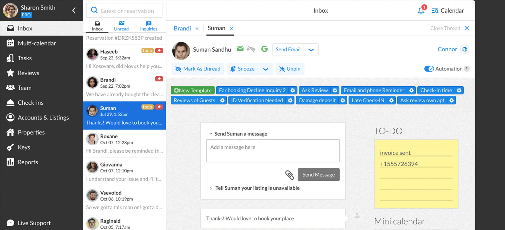Click the search magnifier icon

click(94, 10)
